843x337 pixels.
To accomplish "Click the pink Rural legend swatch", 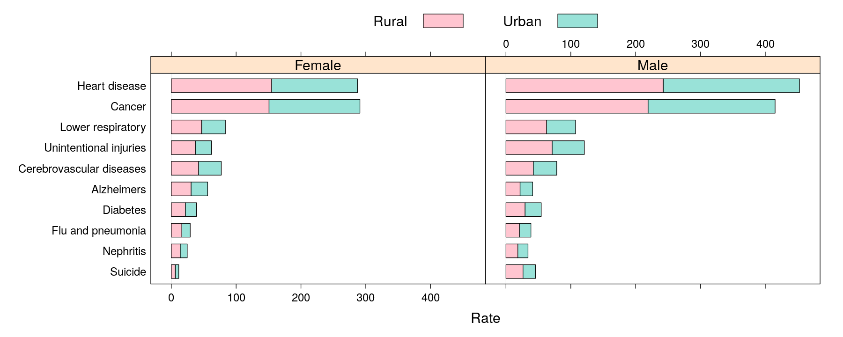I will click(x=443, y=21).
